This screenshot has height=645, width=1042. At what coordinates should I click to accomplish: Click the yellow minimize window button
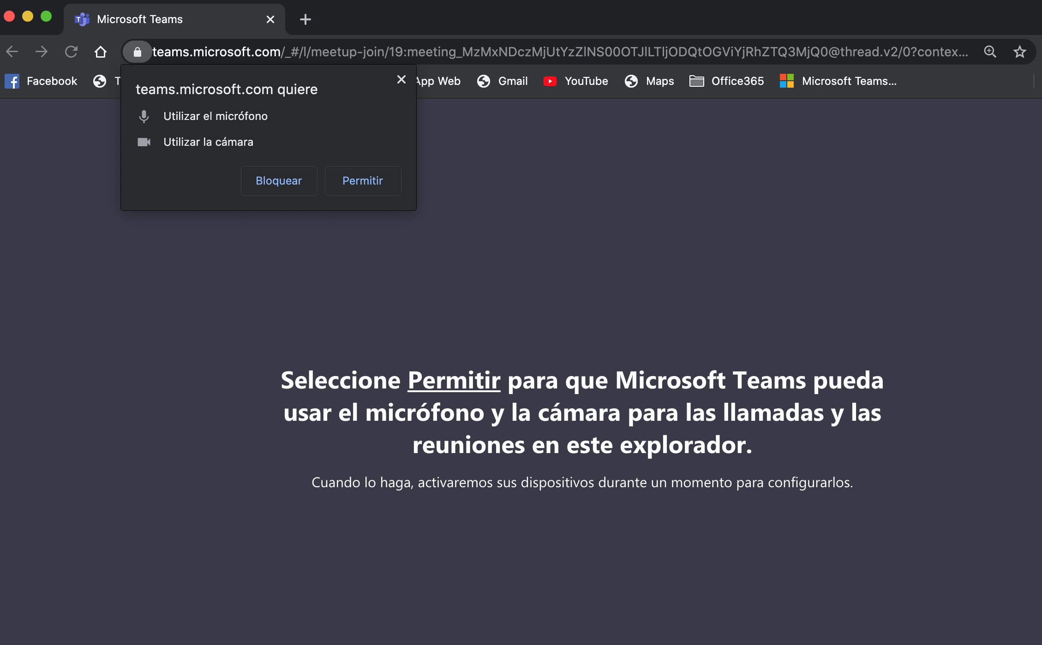28,17
